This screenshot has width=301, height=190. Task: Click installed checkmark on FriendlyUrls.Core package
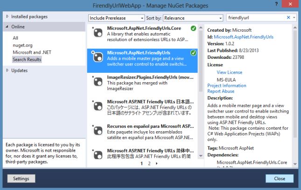[x=193, y=28]
